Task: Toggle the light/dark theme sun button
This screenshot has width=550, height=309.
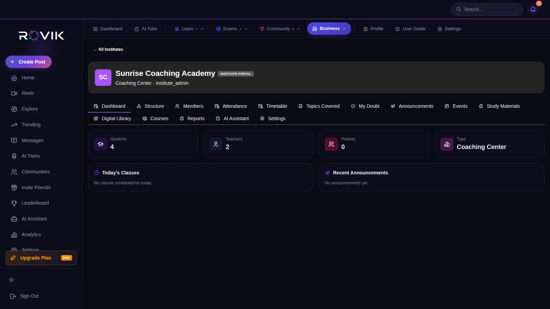Action: pos(11,280)
